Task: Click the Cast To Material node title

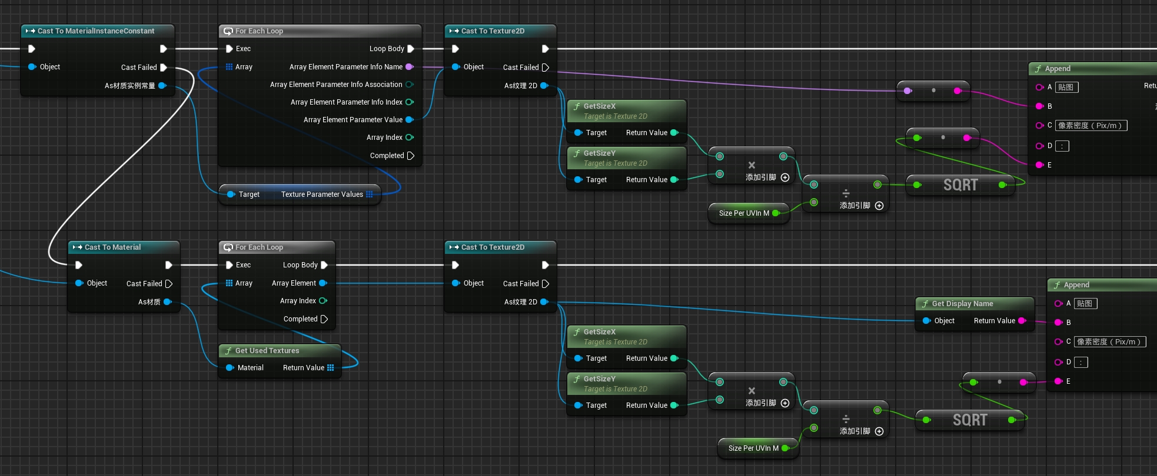Action: pos(112,247)
